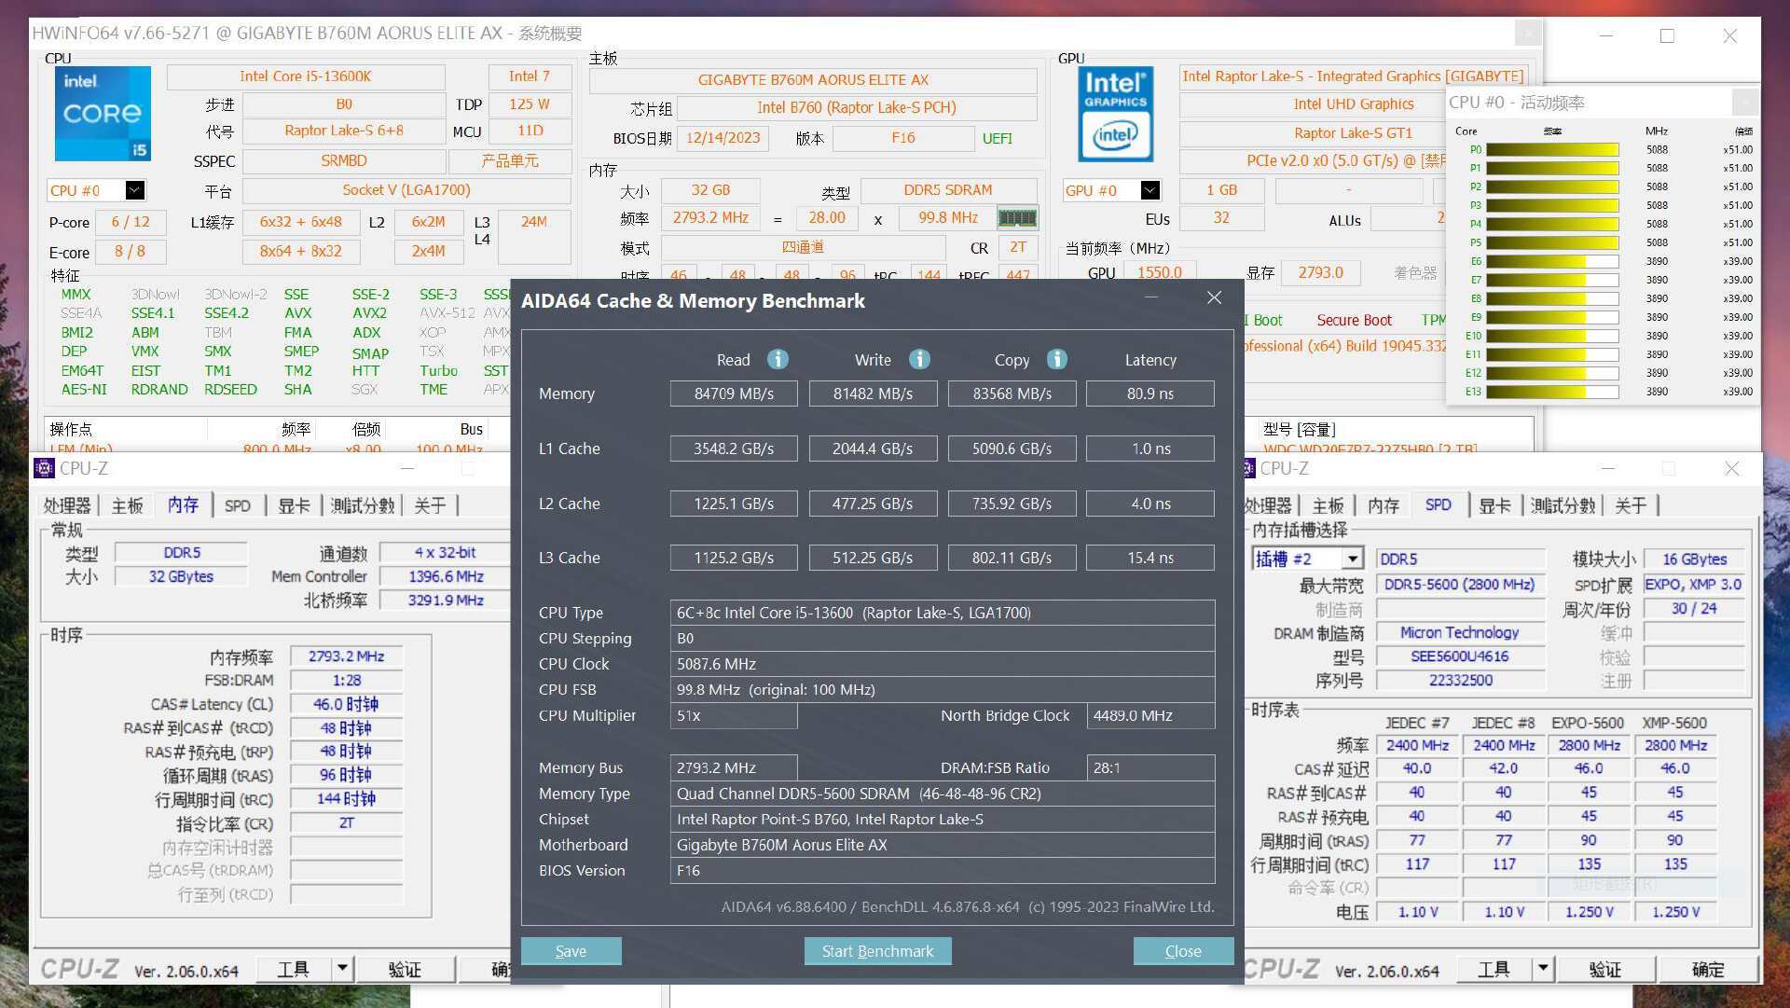This screenshot has width=1790, height=1008.
Task: Expand the Tools dropdown arrow in left CPU-Z
Action: click(x=342, y=969)
